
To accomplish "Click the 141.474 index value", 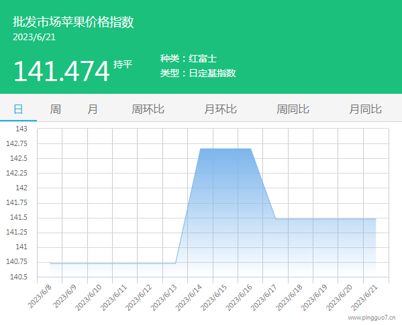I will 62,71.
